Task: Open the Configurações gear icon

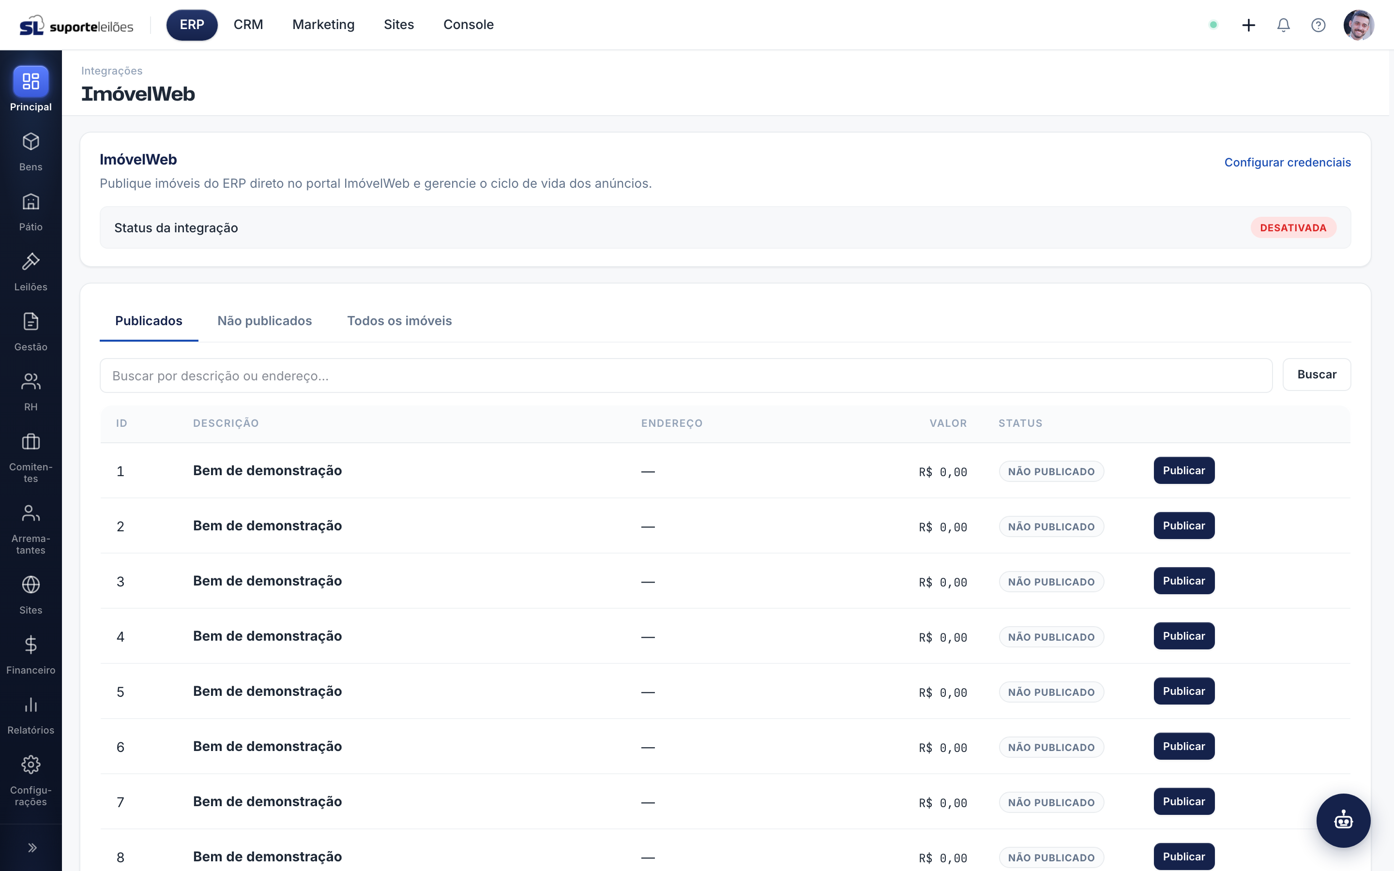Action: point(30,765)
